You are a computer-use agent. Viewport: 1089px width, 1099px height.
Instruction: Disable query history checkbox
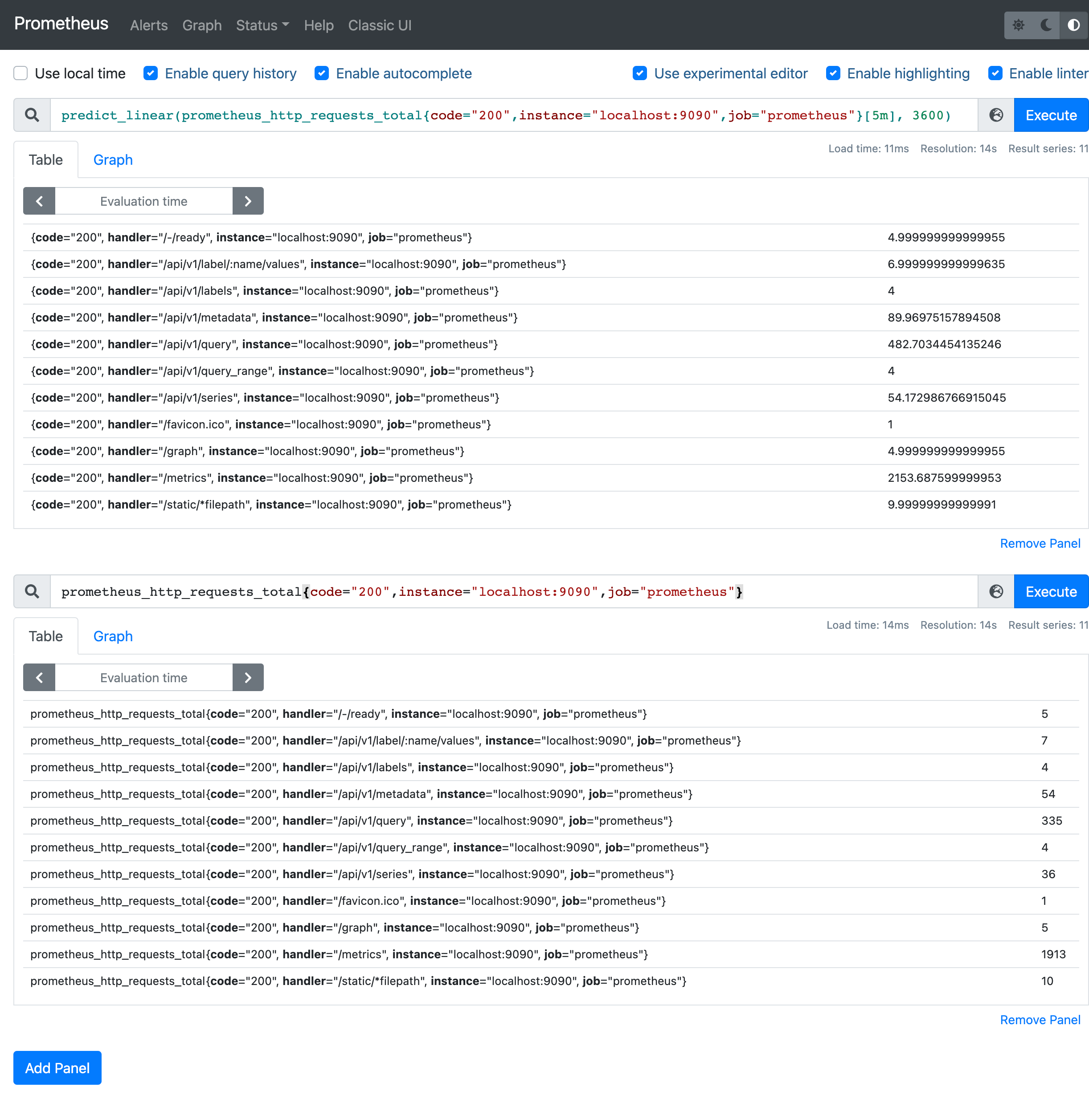[151, 73]
